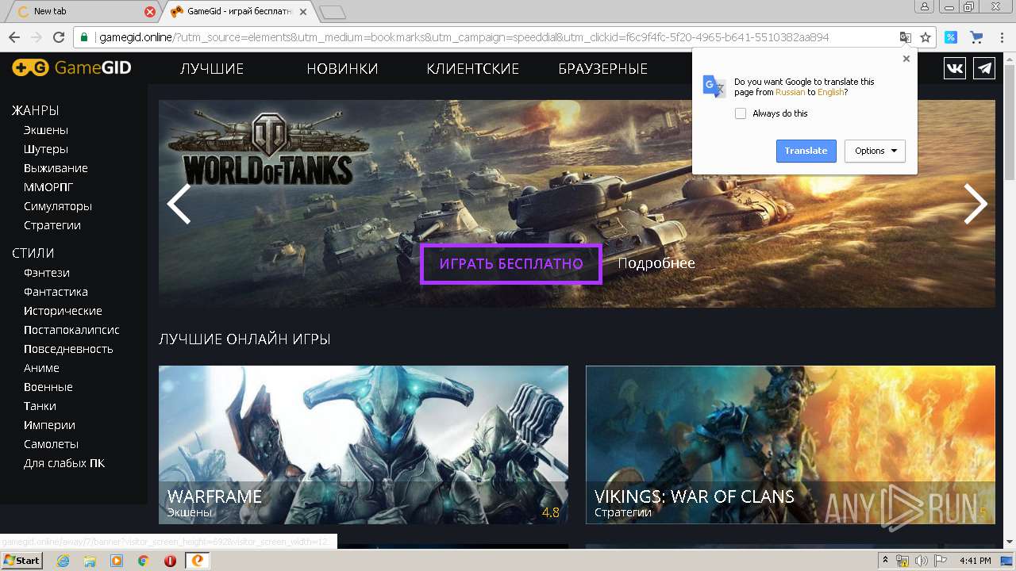1016x571 pixels.
Task: Open the КЛИЕНТСКИЕ menu
Action: pyautogui.click(x=472, y=69)
